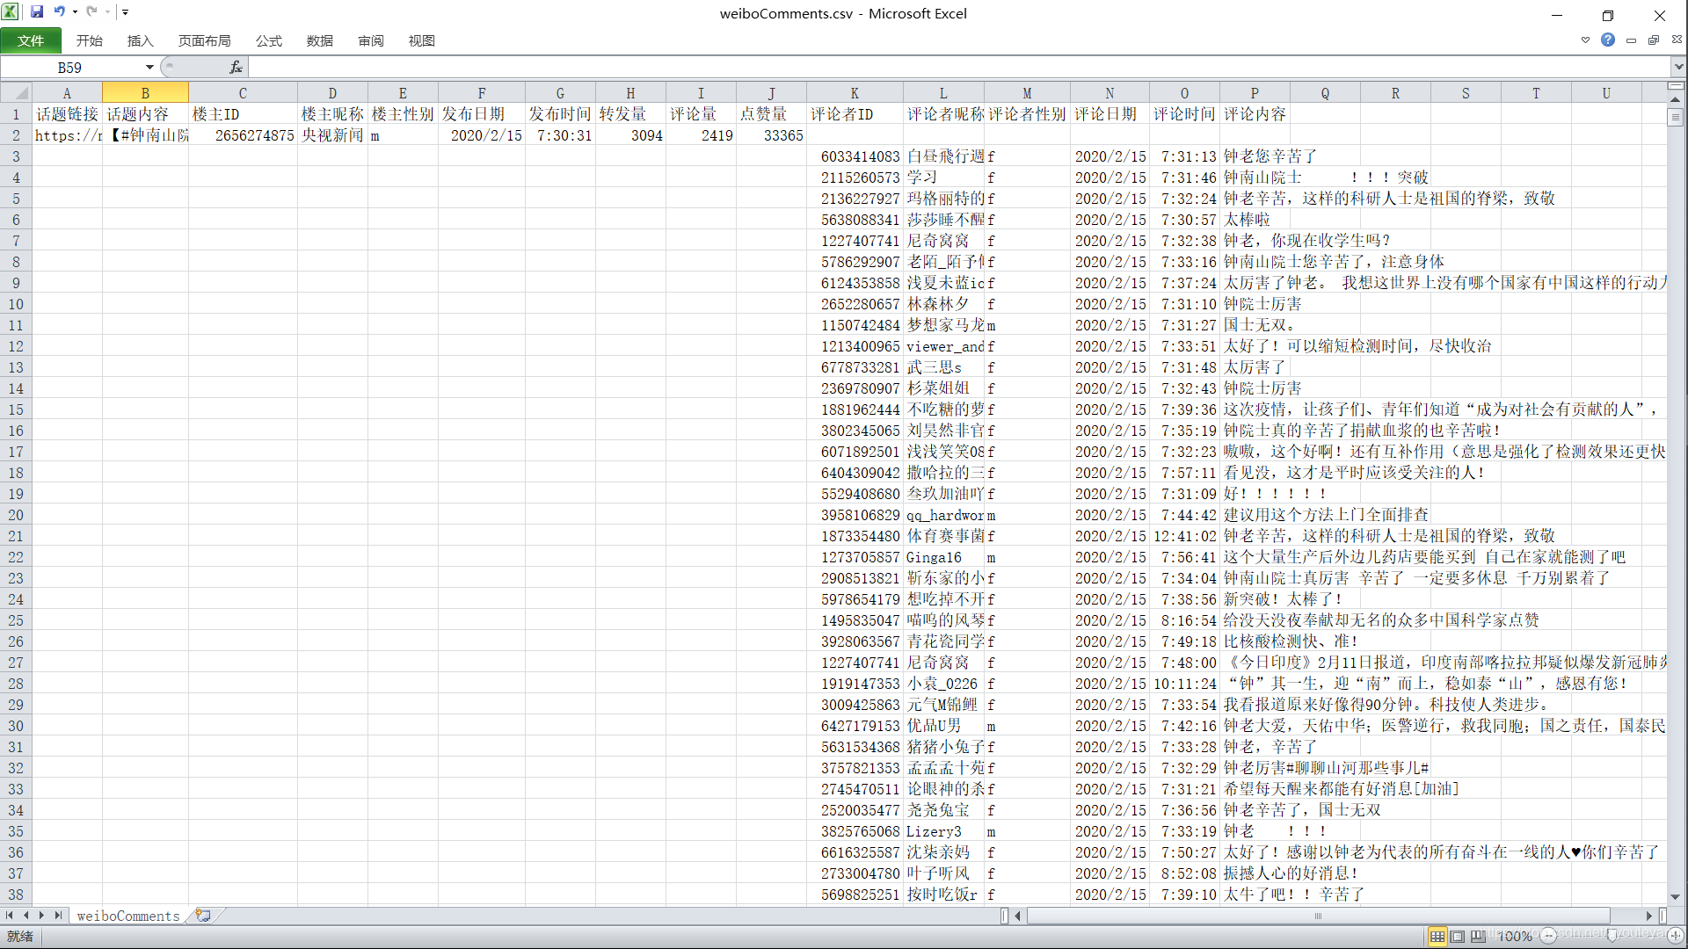Zoom out with the minus button
Screen dimensions: 1688x949
[x=1549, y=936]
